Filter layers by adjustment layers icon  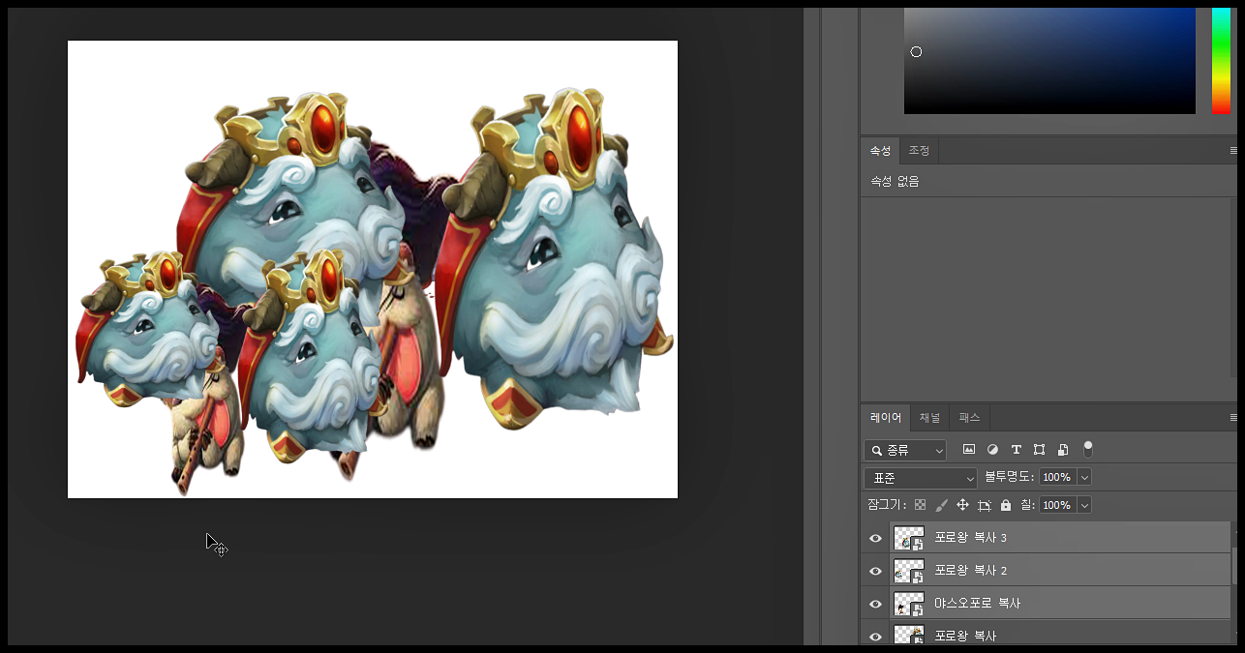[x=992, y=450]
